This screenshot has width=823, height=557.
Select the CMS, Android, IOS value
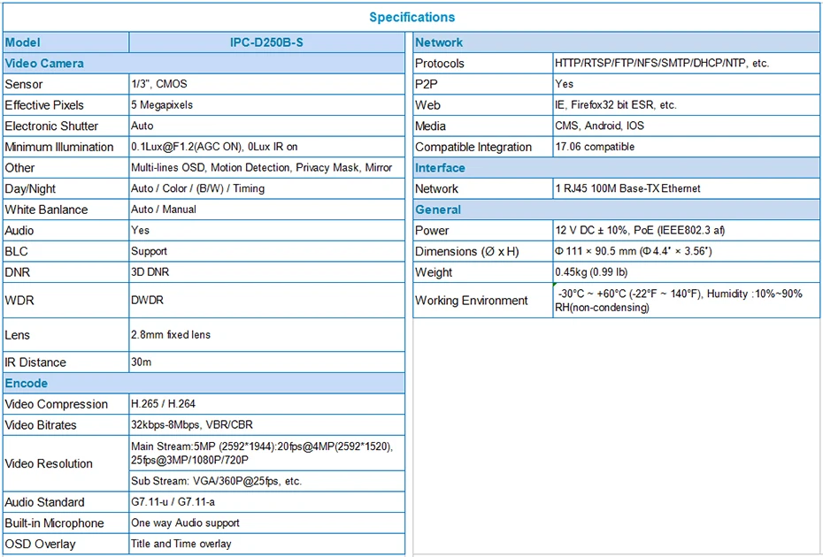(599, 126)
